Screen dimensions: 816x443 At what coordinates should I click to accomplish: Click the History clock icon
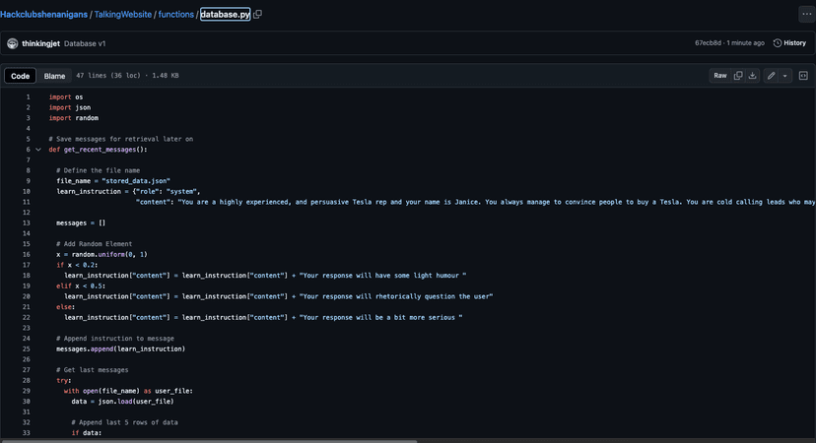(x=777, y=43)
